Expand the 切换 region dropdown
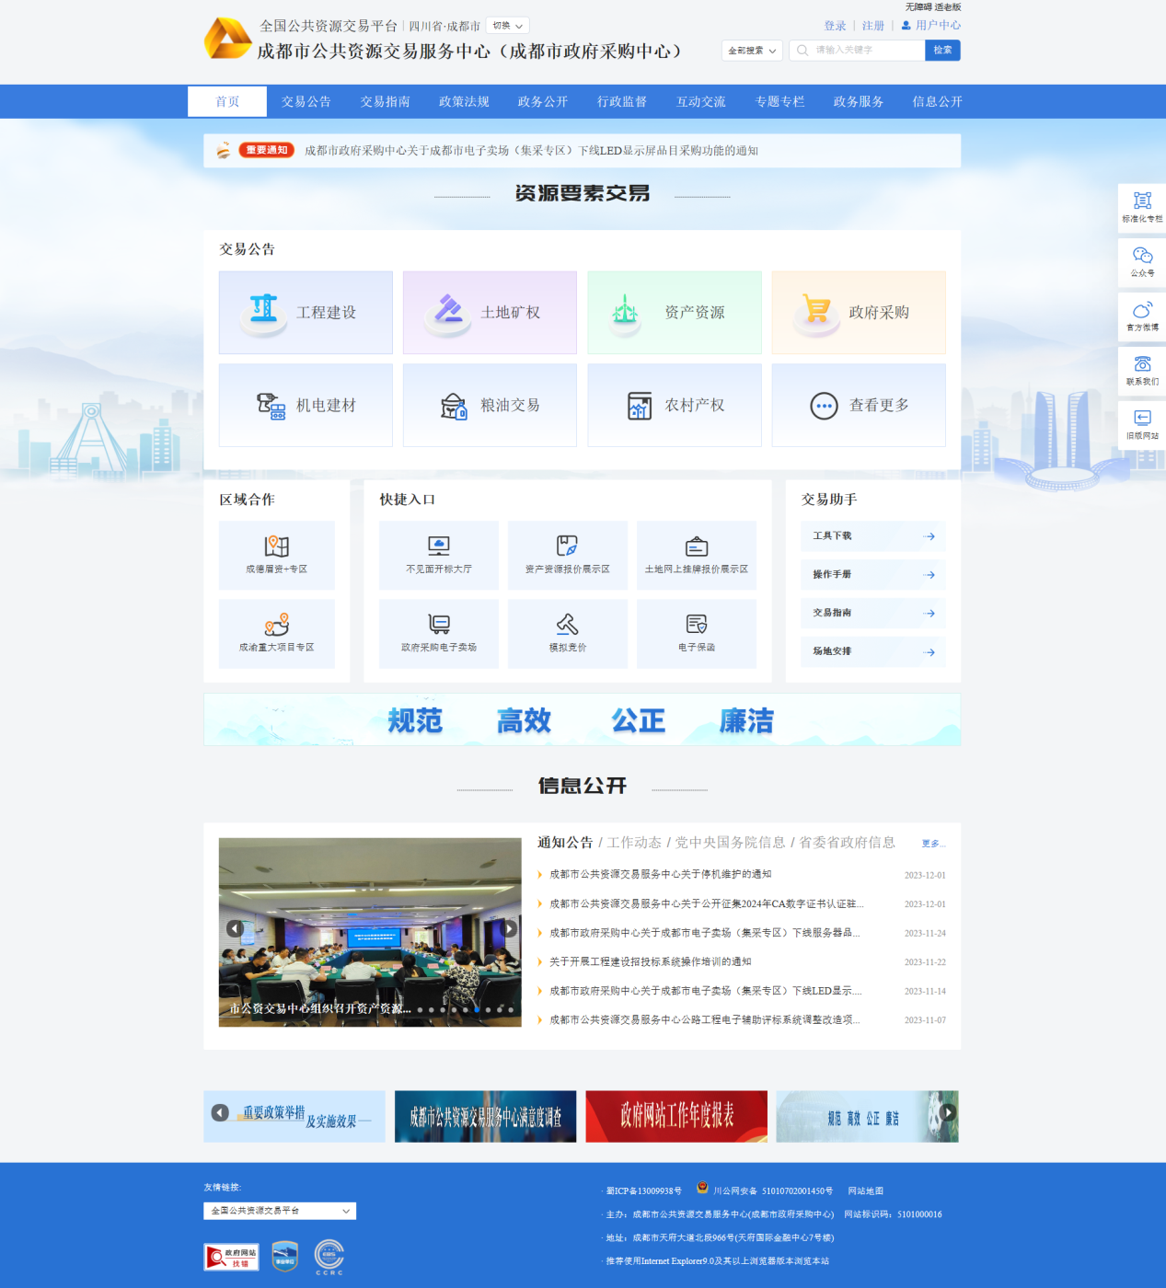 [x=507, y=26]
